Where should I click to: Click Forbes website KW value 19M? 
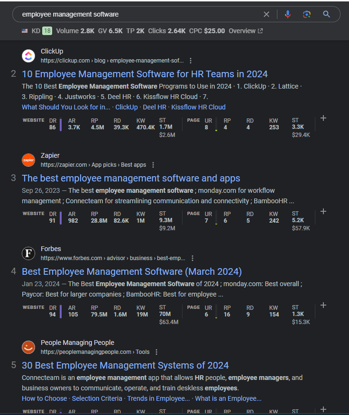[142, 315]
